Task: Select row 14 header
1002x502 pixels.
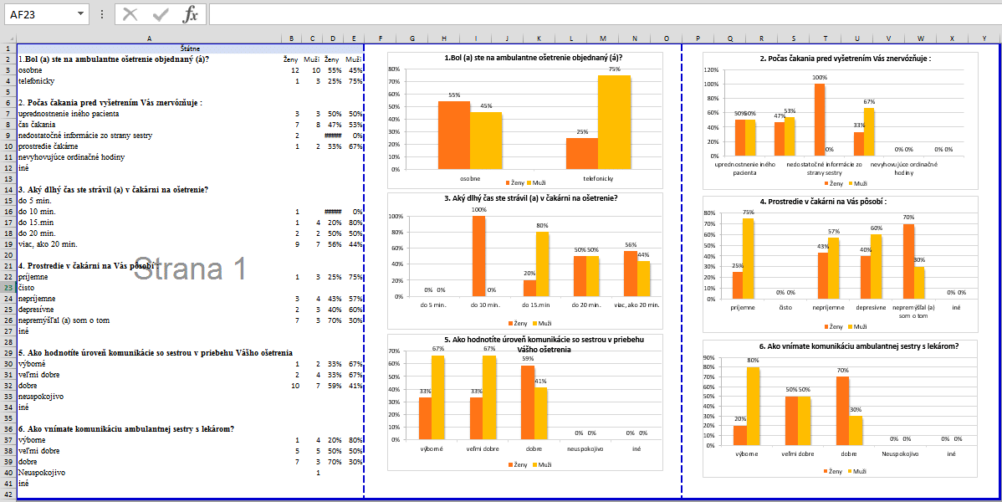Action: [8, 189]
